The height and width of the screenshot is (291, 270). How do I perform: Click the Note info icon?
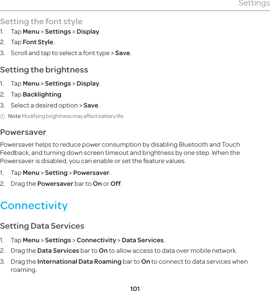[x=3, y=117]
